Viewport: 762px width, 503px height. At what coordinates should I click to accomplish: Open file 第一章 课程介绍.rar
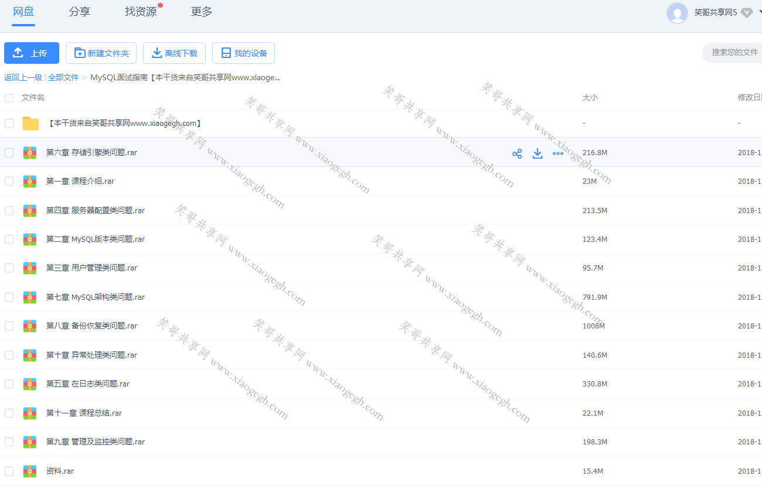pyautogui.click(x=80, y=182)
